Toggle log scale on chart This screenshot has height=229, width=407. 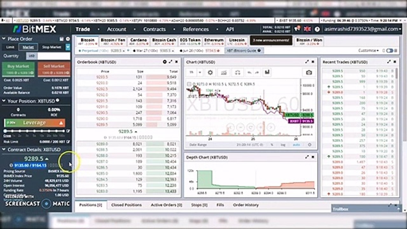point(283,145)
